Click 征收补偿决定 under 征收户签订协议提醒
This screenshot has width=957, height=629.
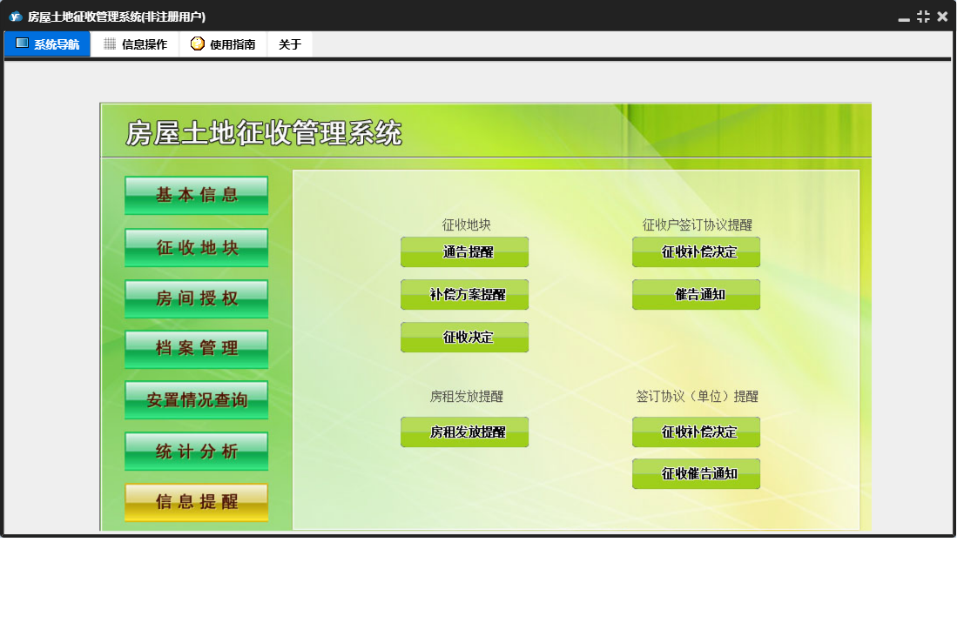pos(696,252)
